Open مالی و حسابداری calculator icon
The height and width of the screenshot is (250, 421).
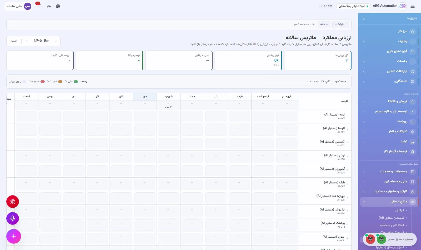point(413,182)
